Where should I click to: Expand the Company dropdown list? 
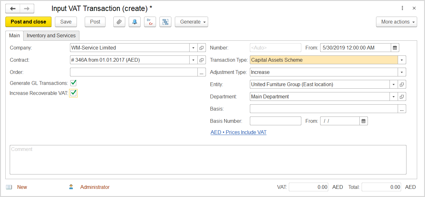tap(193, 48)
